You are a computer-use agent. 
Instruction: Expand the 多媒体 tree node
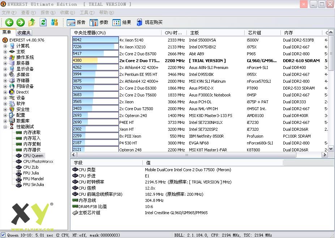(x=5, y=75)
